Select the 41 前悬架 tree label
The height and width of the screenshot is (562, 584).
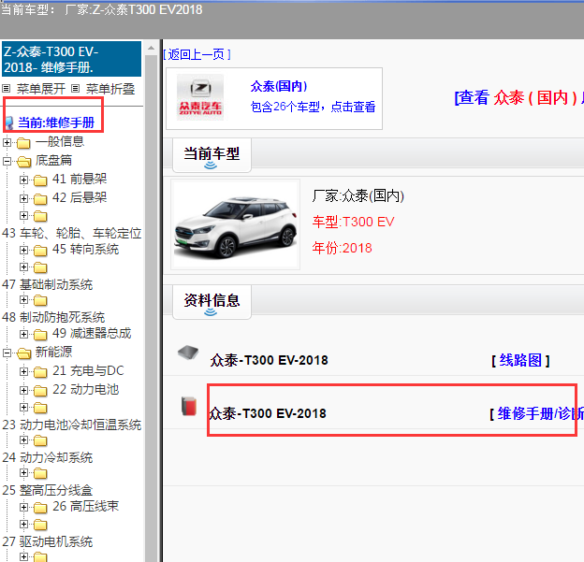tap(80, 179)
